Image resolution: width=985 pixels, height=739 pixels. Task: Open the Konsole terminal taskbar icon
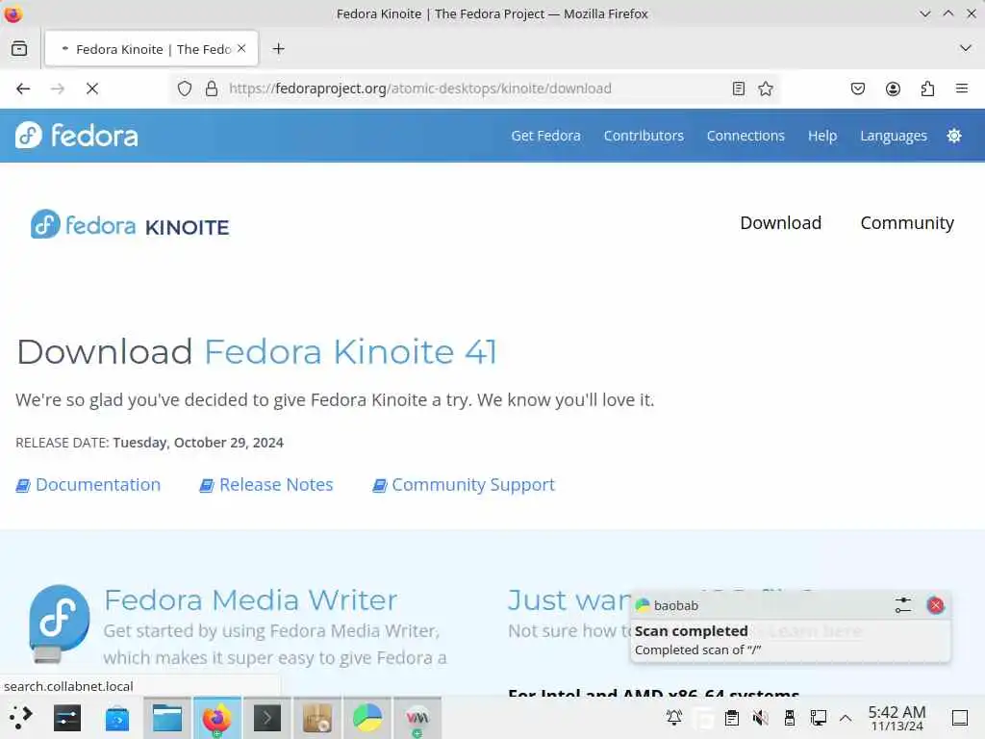[x=267, y=718]
